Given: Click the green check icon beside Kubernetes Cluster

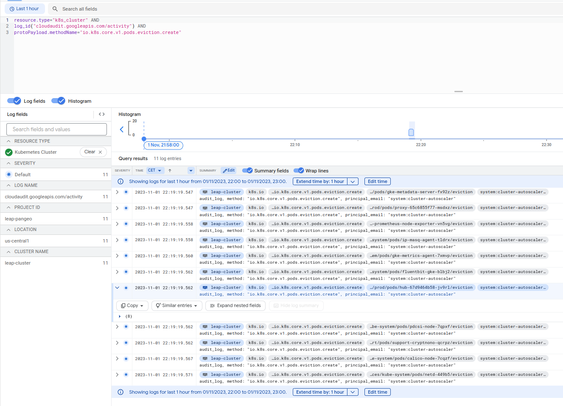Looking at the screenshot, I should point(10,152).
